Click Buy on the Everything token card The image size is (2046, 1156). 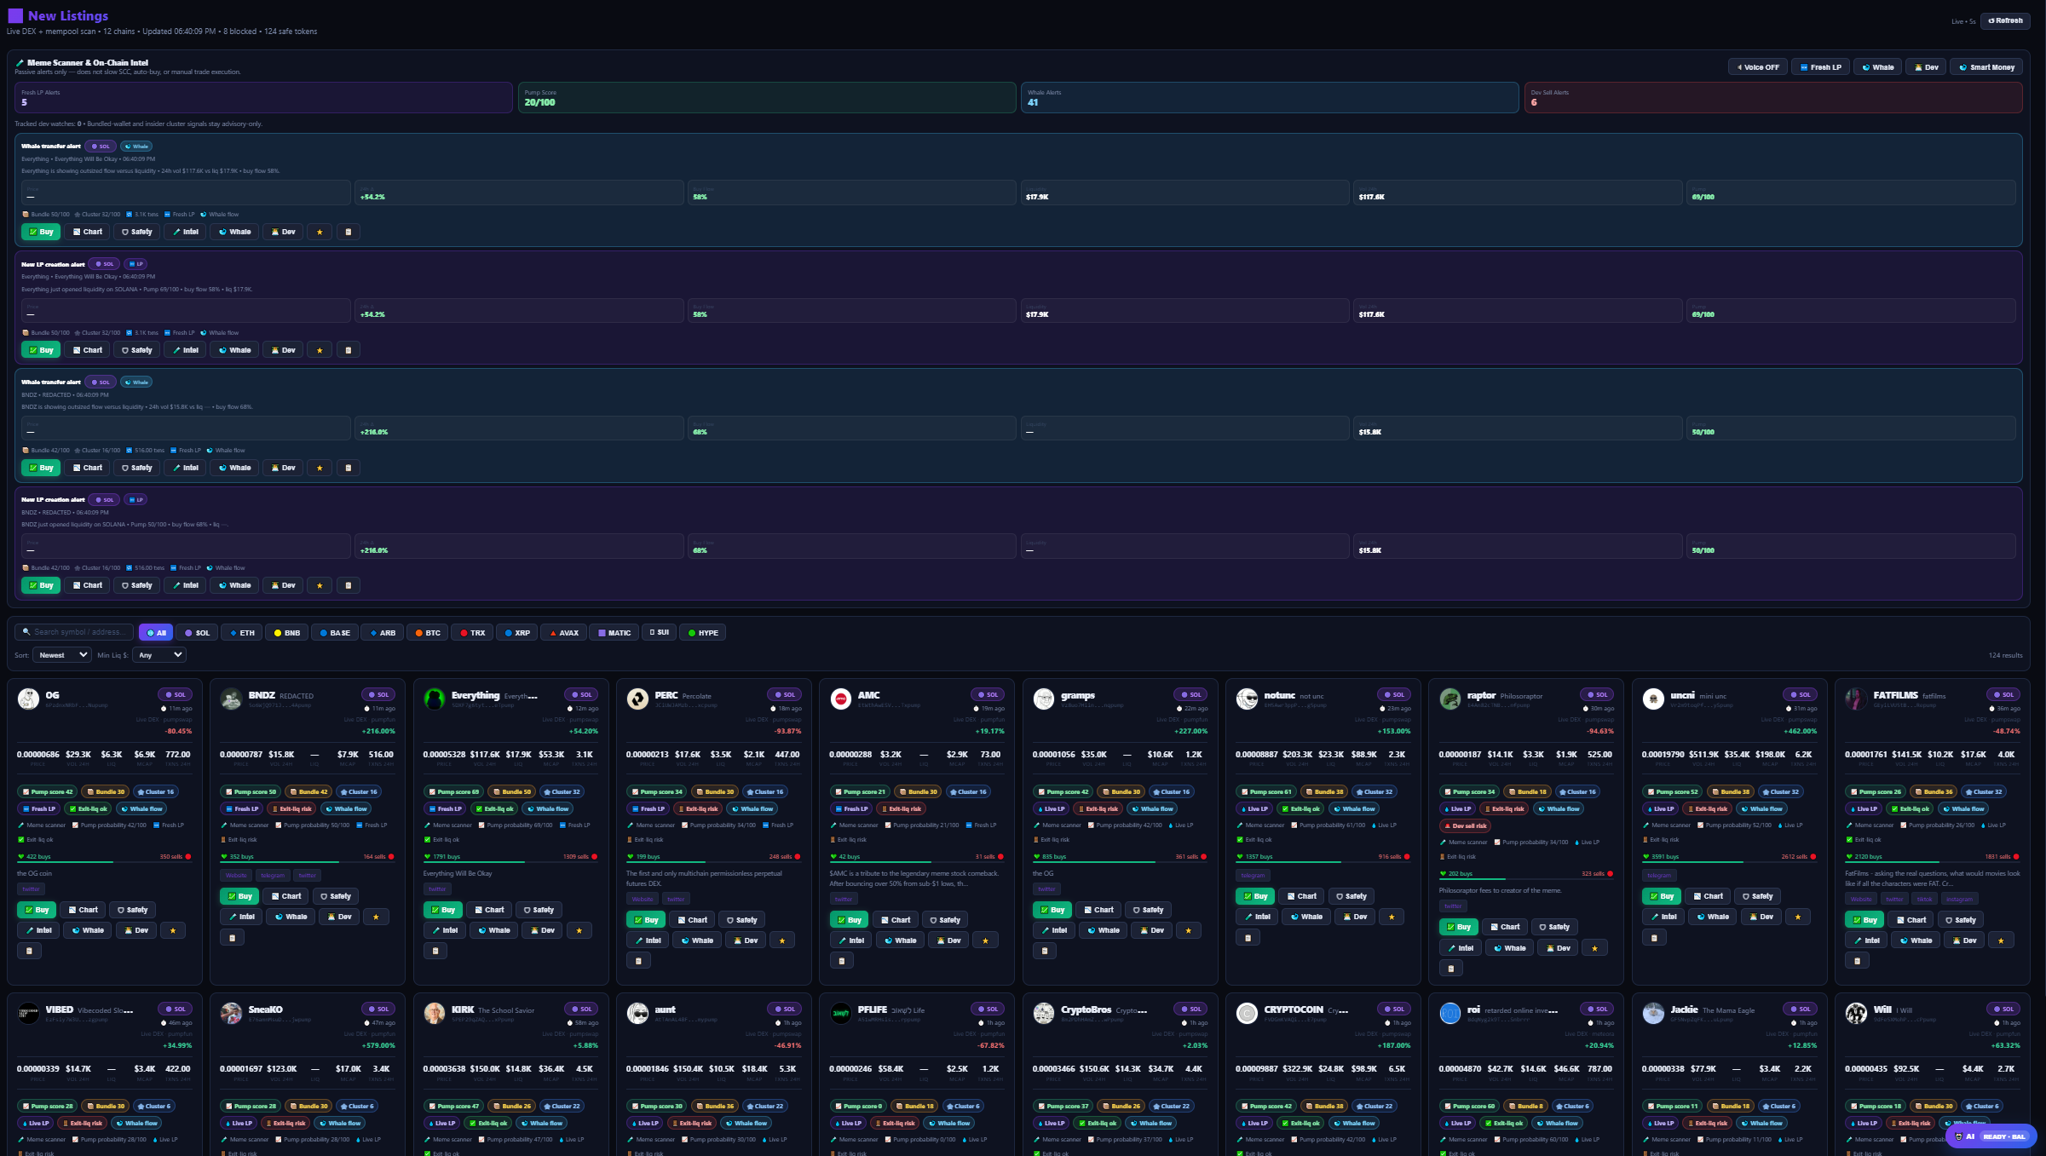click(x=443, y=909)
